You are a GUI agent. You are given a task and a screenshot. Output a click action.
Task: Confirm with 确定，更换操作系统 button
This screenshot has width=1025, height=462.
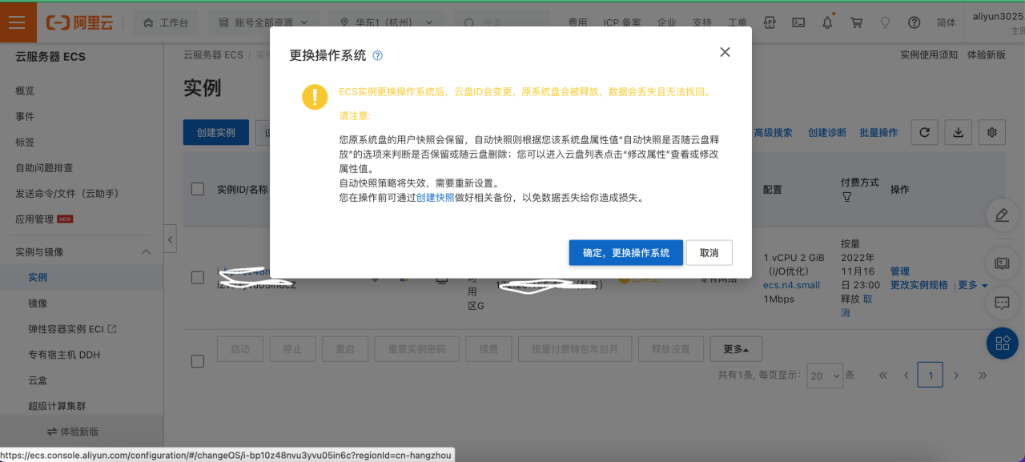(x=625, y=253)
